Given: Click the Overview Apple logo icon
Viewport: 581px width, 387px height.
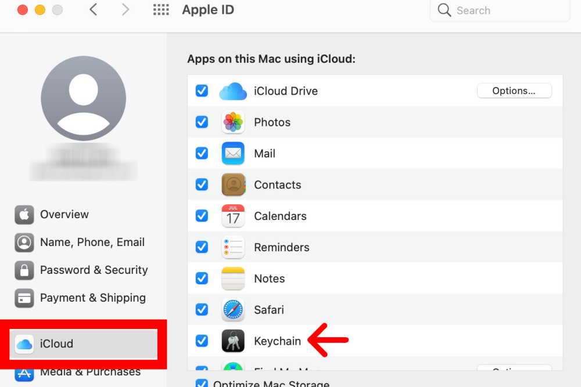Looking at the screenshot, I should (24, 215).
